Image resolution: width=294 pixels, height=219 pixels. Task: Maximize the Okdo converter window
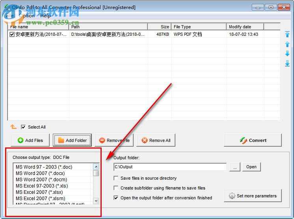[x=271, y=7]
